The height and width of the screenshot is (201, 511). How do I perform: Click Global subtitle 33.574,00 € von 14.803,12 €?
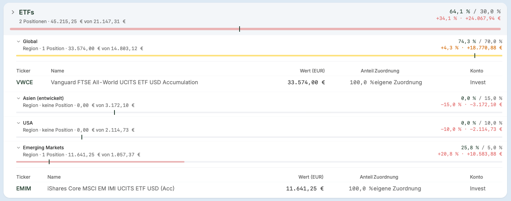[105, 49]
